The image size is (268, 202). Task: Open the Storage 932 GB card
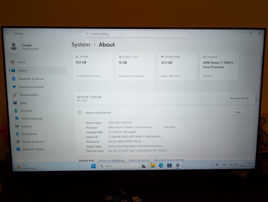[x=93, y=66]
